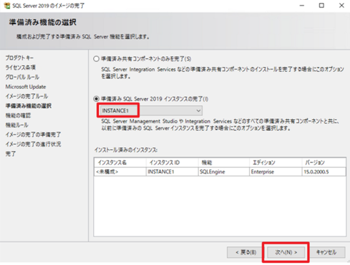Click the 戻る(B) button
The width and height of the screenshot is (350, 265).
(x=246, y=253)
